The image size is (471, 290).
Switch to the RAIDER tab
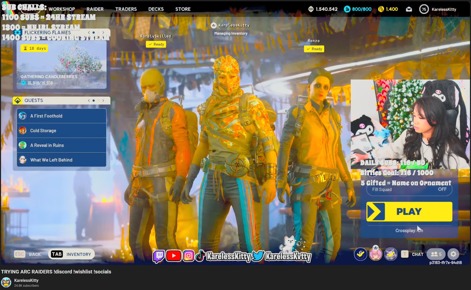pos(95,9)
